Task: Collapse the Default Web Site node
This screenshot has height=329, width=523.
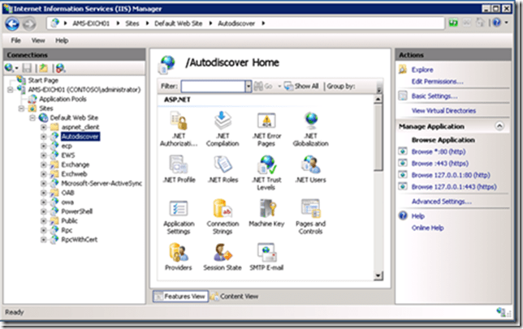Action: (33, 118)
